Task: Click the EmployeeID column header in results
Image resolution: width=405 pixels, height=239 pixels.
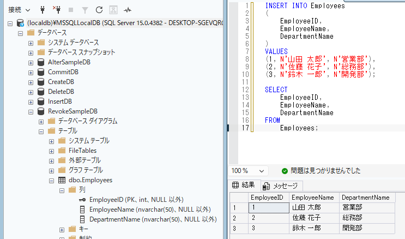Action: [269, 198]
